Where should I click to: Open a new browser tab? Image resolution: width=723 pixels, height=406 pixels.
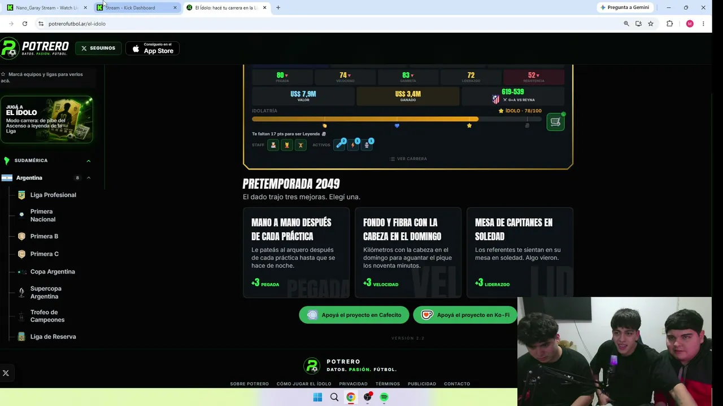[x=278, y=7]
